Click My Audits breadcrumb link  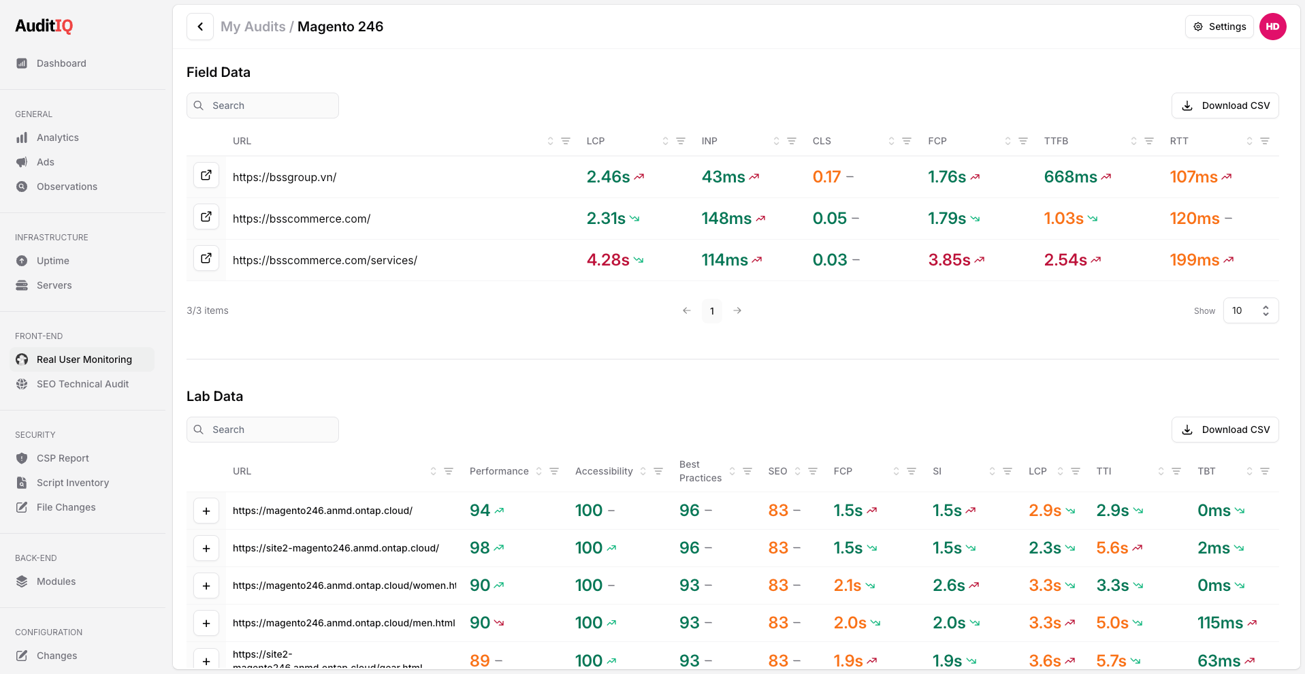pos(253,27)
